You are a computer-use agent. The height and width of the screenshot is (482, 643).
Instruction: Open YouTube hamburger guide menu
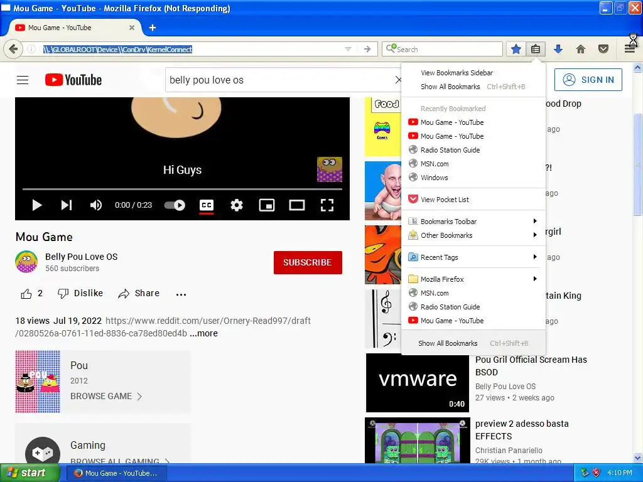(x=23, y=80)
